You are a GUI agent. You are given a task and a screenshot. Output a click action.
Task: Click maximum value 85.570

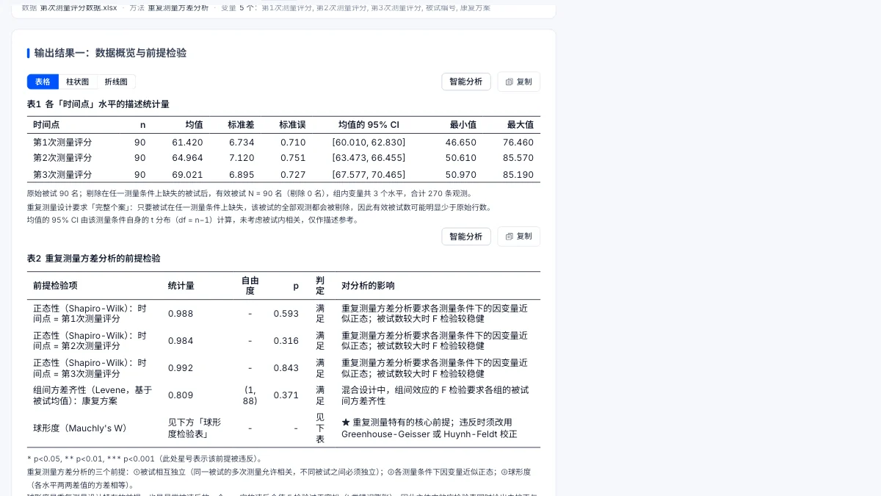click(518, 158)
